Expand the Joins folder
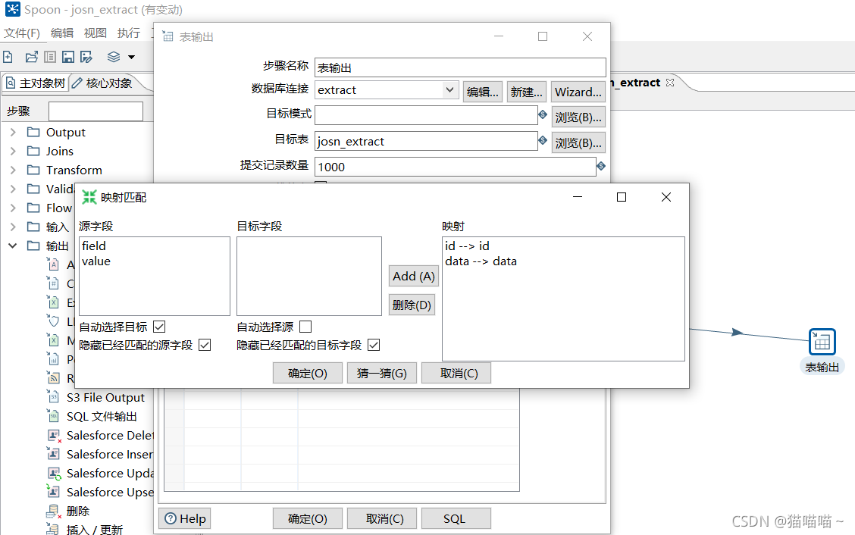 pyautogui.click(x=13, y=151)
